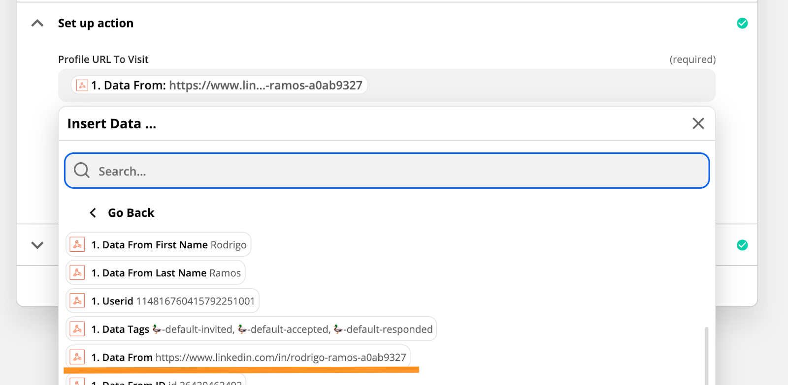The height and width of the screenshot is (385, 788).
Task: Insert Data From Last Name Ramos
Action: click(x=156, y=272)
